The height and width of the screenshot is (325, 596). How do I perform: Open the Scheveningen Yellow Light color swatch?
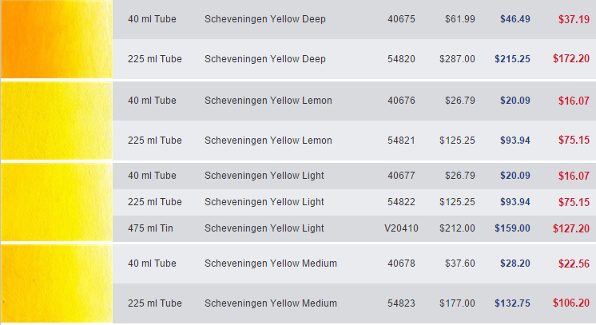point(56,202)
